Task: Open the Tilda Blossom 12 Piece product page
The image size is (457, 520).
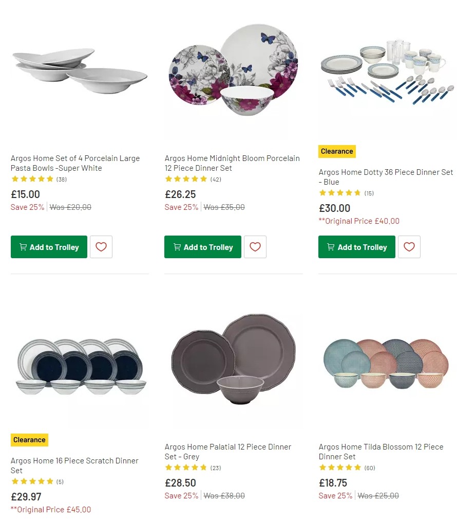Action: 382,452
